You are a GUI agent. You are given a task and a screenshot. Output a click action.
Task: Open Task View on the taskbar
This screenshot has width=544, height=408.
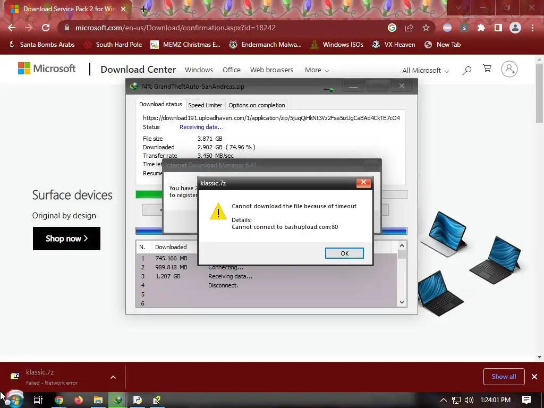click(38, 400)
